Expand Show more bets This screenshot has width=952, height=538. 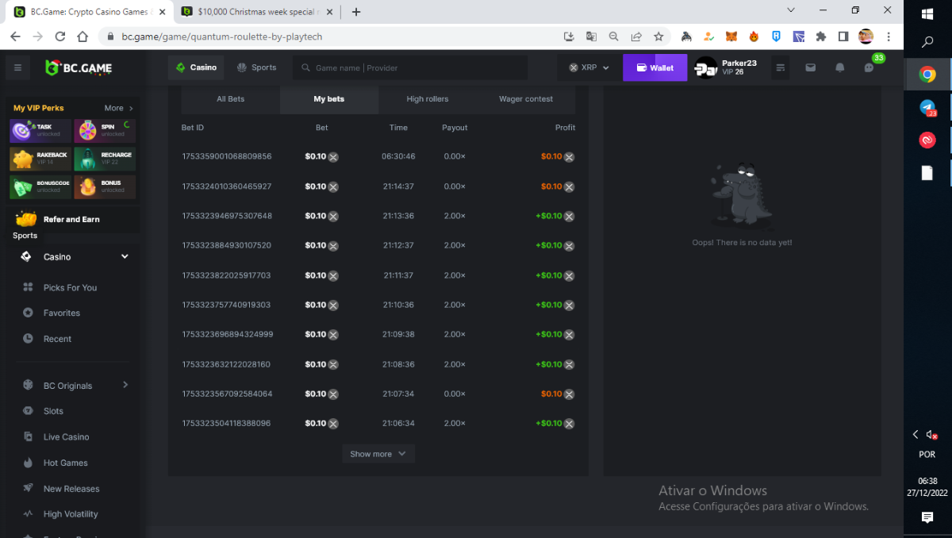point(378,454)
